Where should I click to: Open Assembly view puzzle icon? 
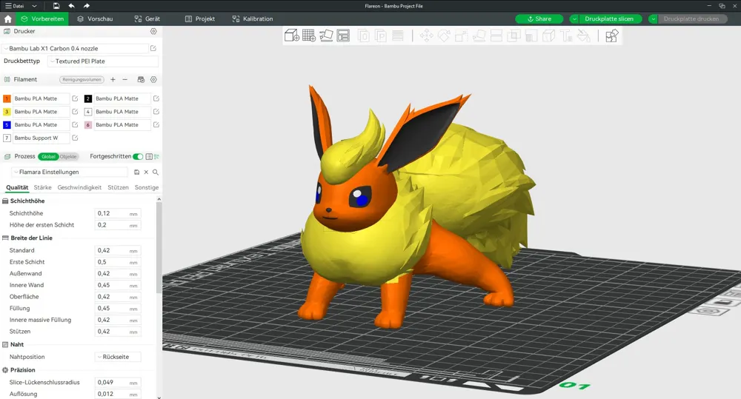click(x=611, y=36)
